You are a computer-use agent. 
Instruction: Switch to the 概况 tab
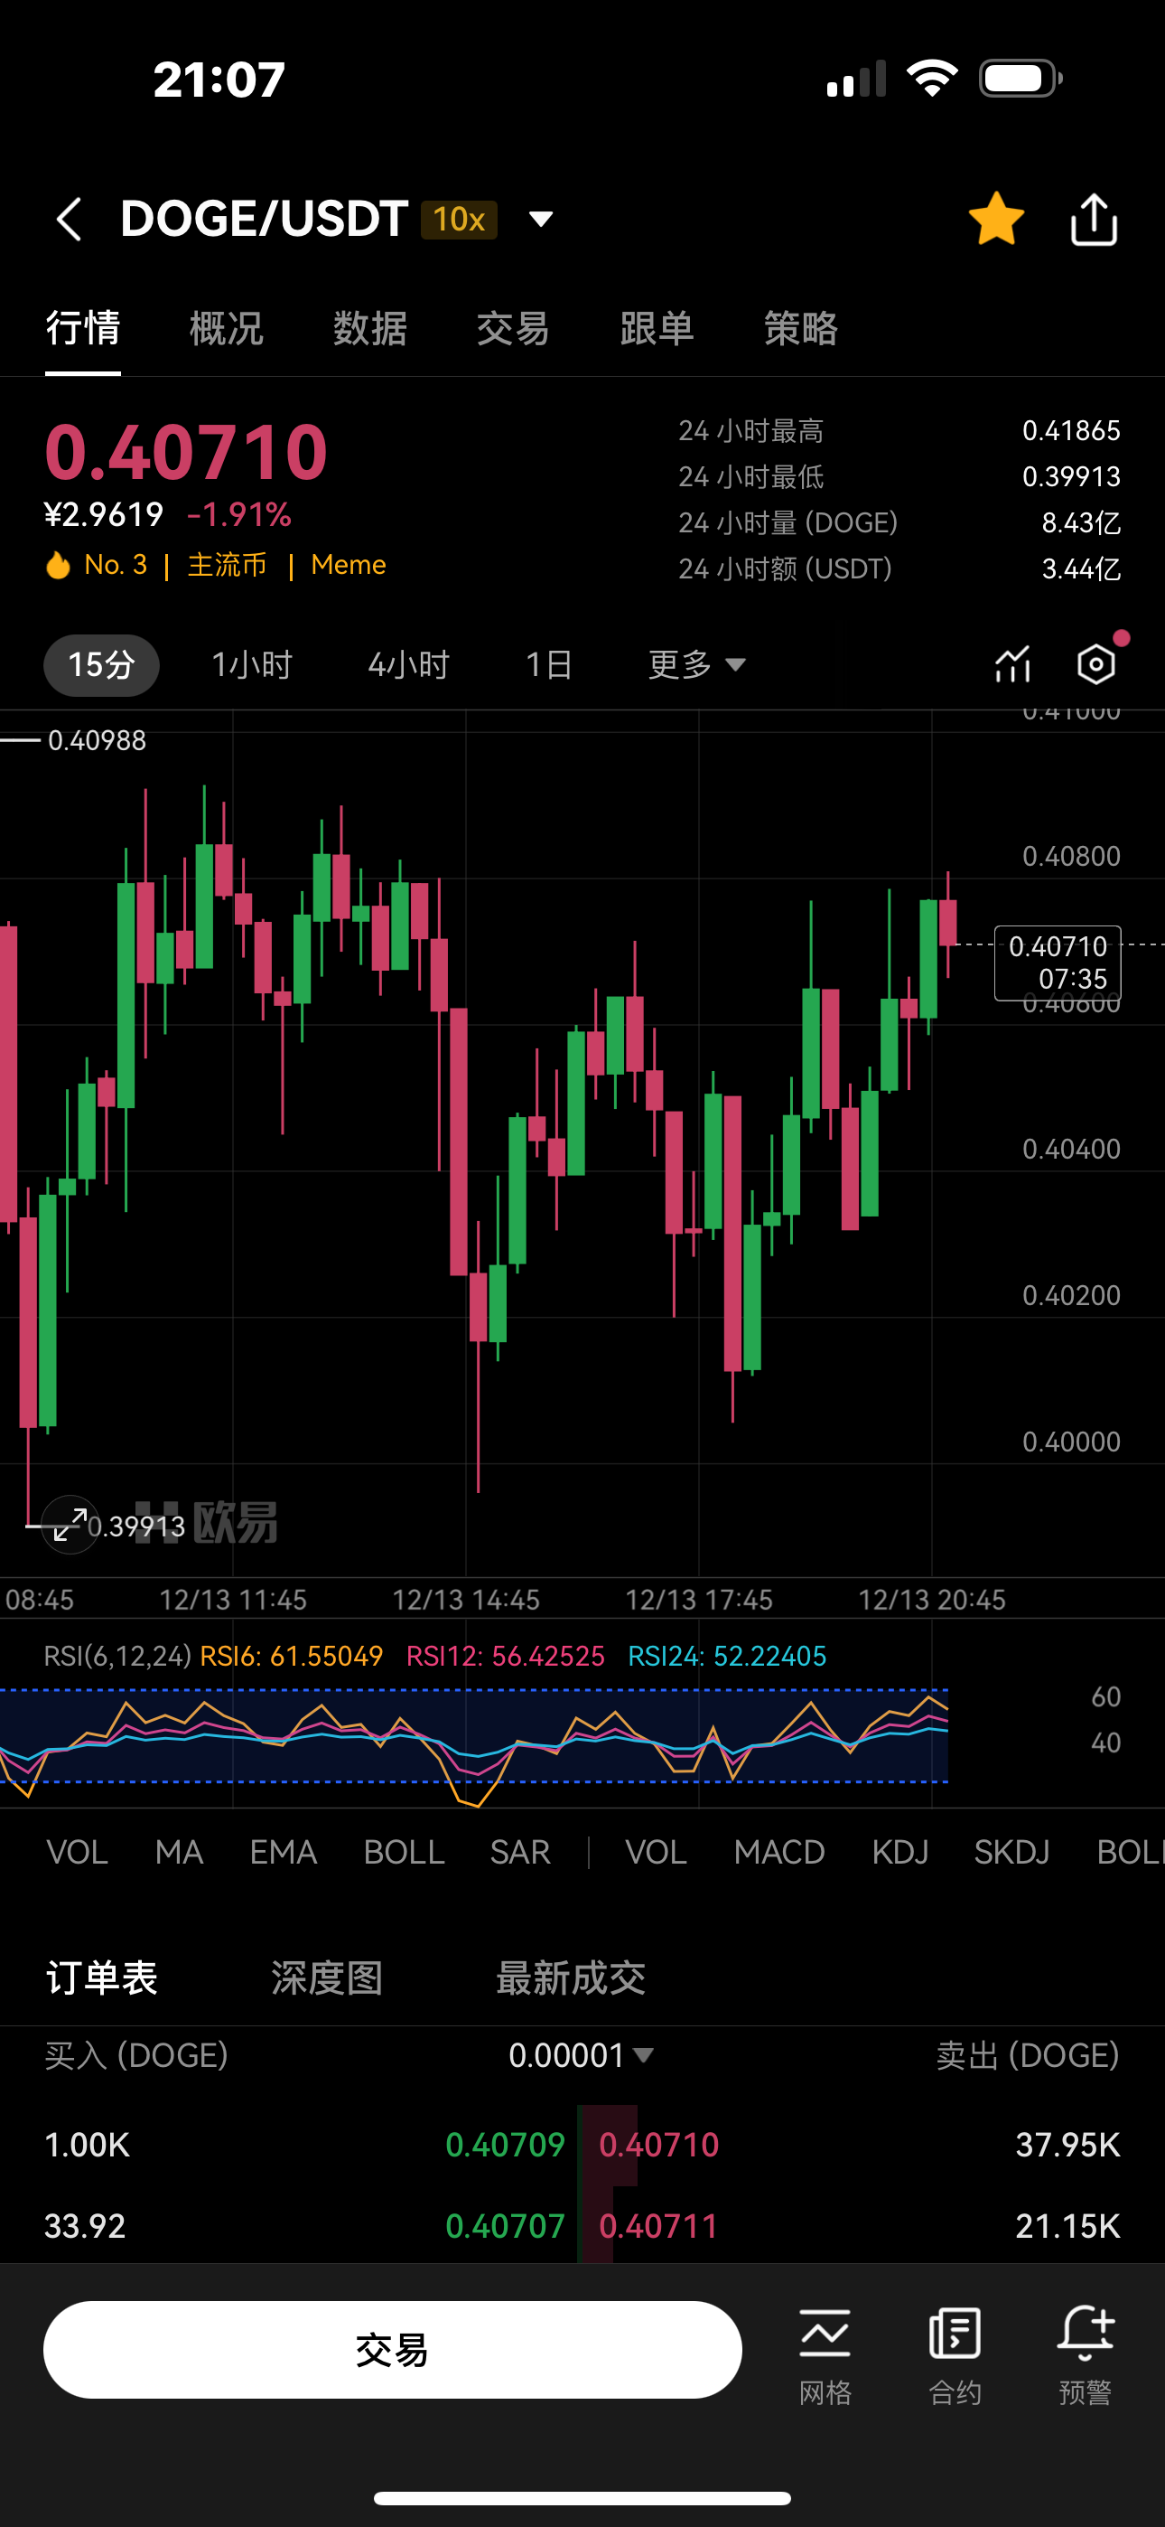pos(227,328)
